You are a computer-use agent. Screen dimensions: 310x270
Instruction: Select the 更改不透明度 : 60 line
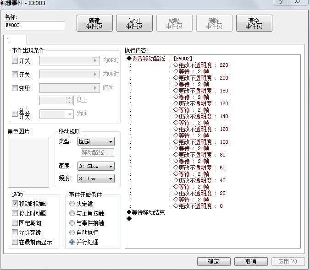[199, 167]
